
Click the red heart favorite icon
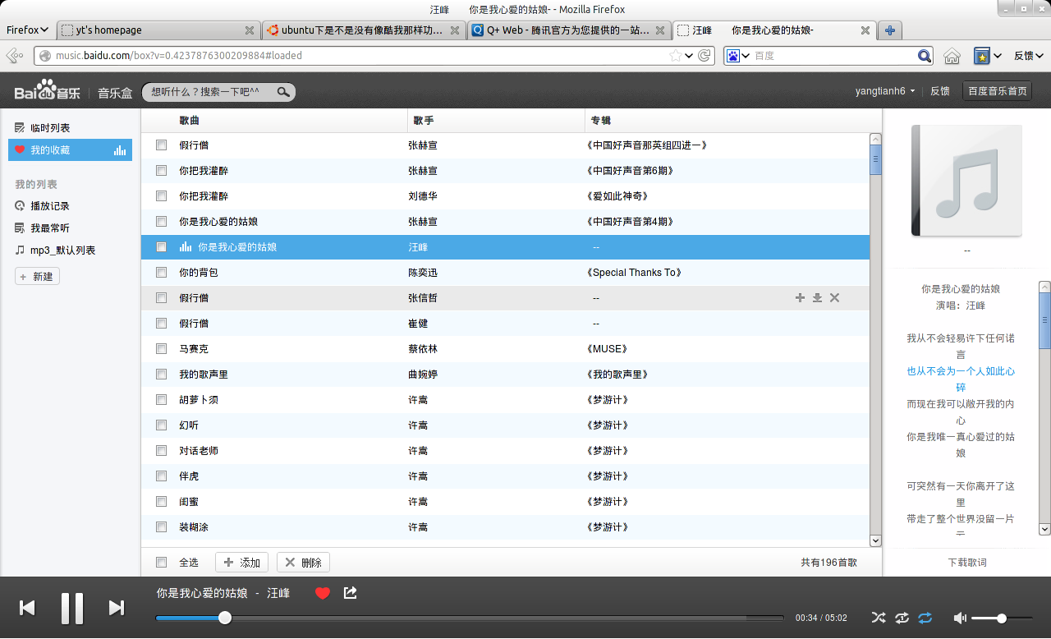point(323,593)
